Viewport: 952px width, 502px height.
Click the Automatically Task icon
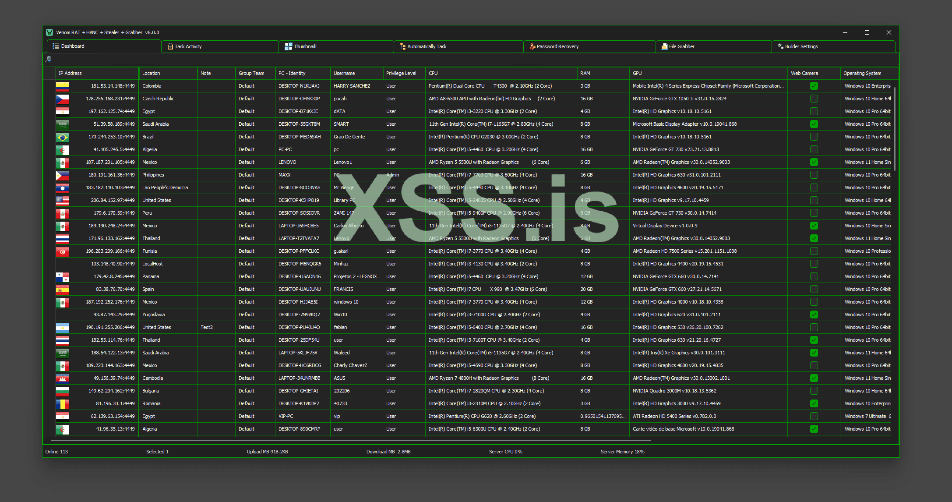coord(402,46)
